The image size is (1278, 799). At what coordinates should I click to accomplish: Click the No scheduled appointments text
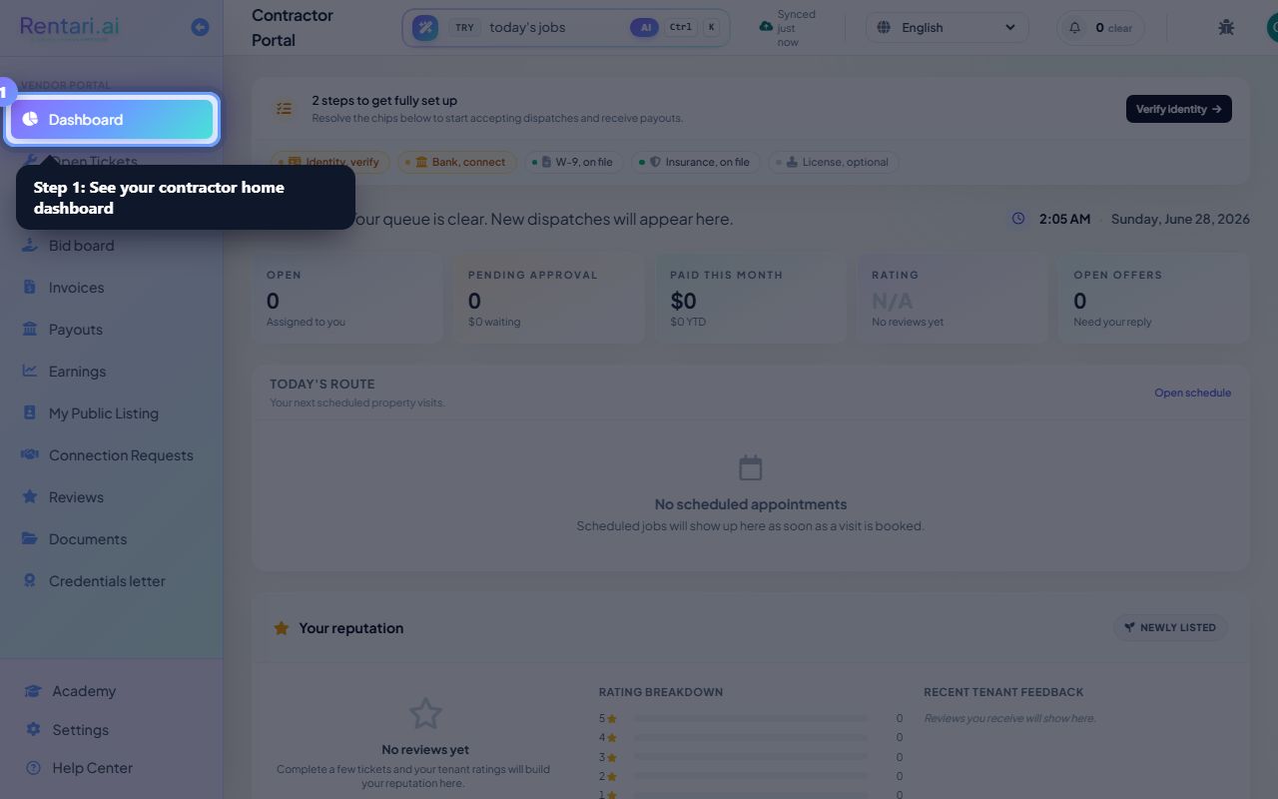click(750, 504)
